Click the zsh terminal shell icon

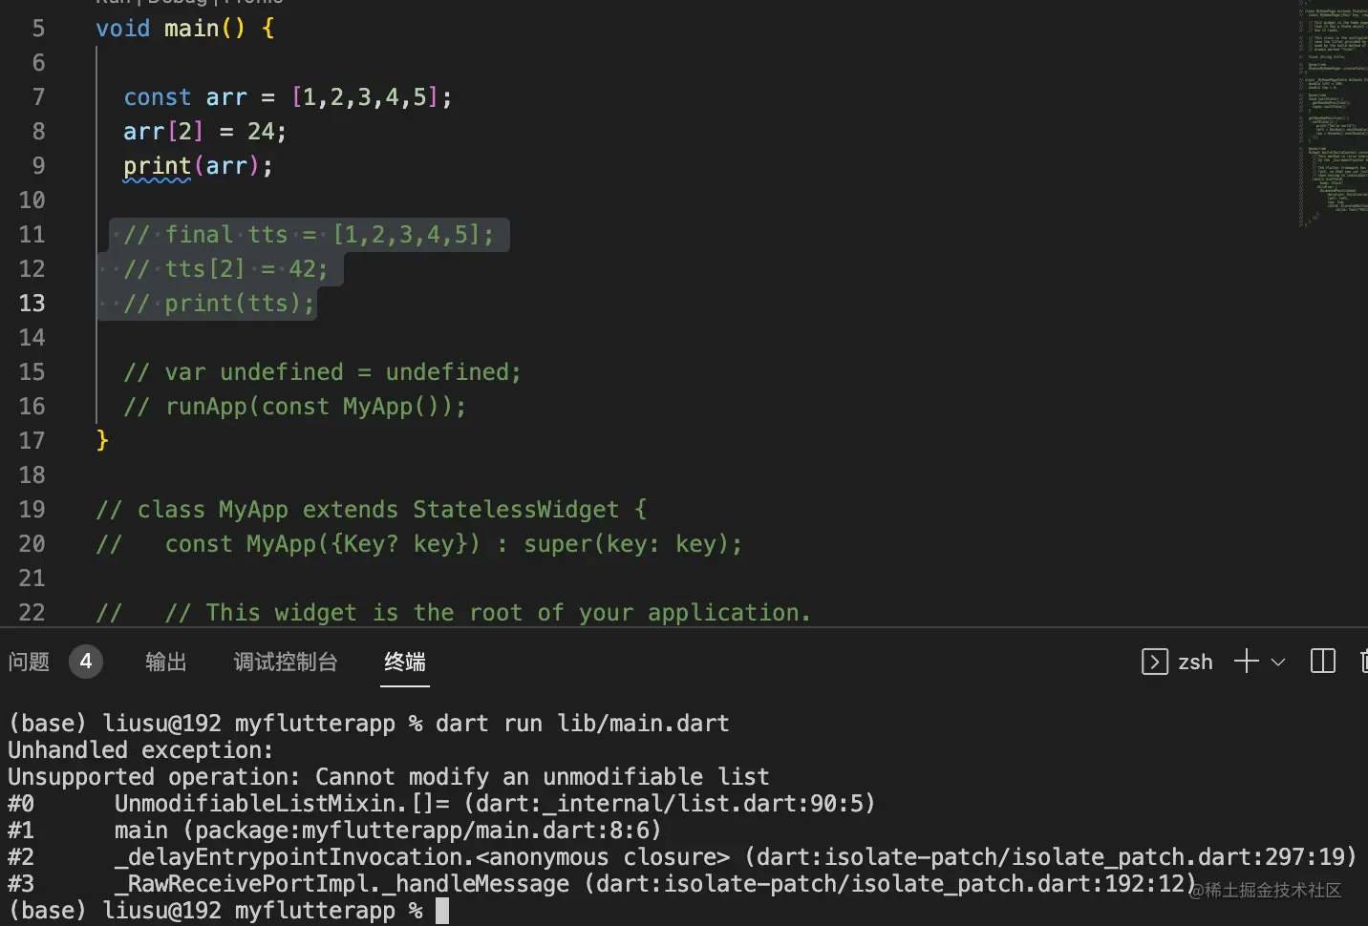pyautogui.click(x=1154, y=662)
